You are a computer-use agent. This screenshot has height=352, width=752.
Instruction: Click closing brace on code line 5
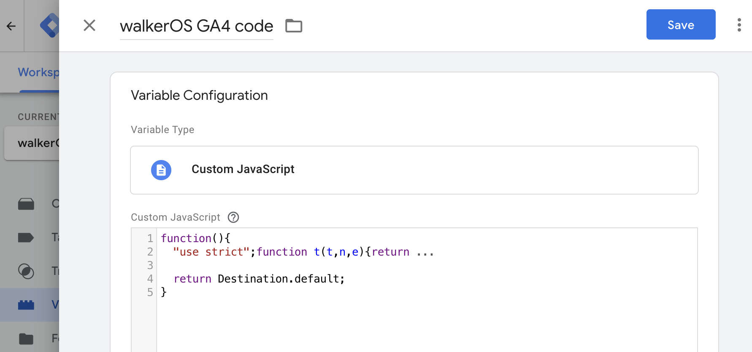pos(164,292)
